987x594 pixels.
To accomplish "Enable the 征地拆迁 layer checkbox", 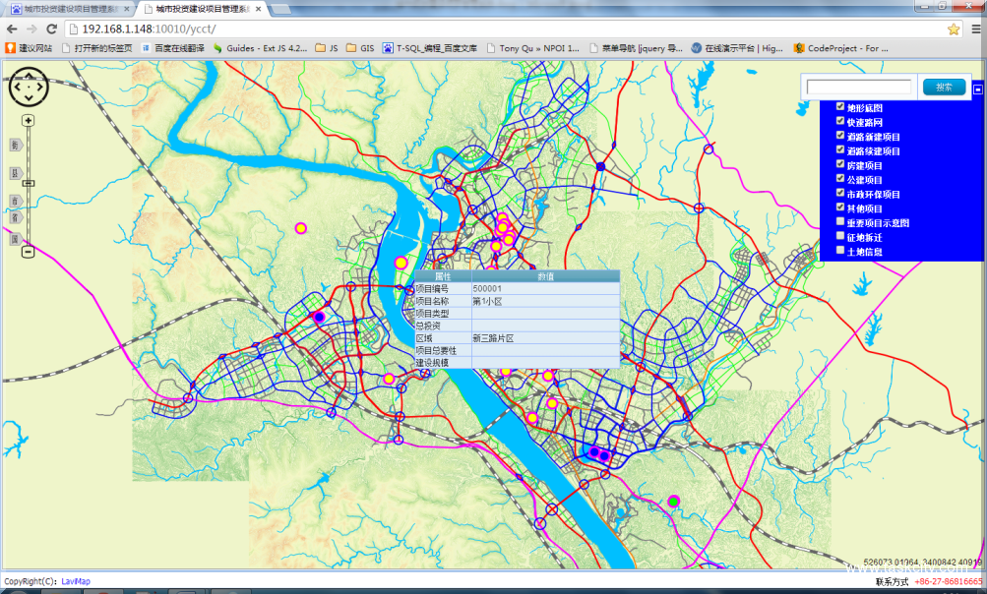I will 840,236.
